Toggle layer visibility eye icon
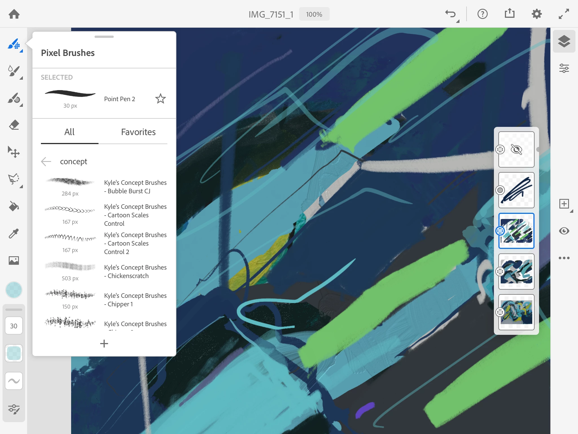 tap(564, 231)
